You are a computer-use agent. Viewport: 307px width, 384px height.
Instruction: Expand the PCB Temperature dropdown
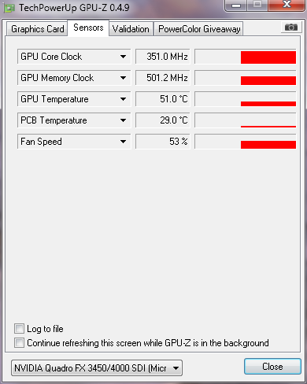point(123,120)
